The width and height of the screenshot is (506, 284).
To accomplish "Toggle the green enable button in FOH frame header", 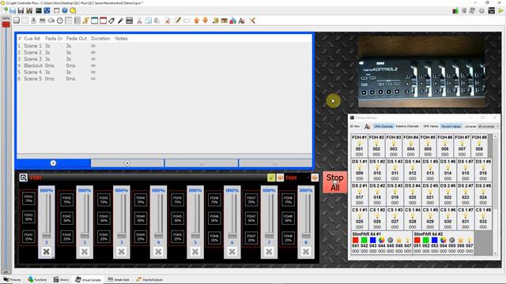I will click(x=271, y=177).
